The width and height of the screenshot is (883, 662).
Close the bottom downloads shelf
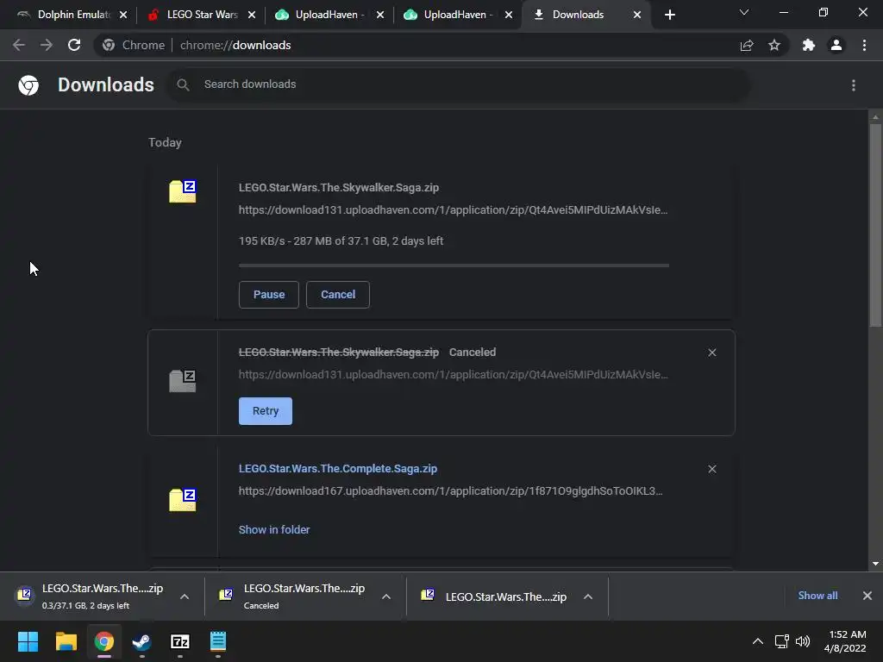[x=867, y=596]
